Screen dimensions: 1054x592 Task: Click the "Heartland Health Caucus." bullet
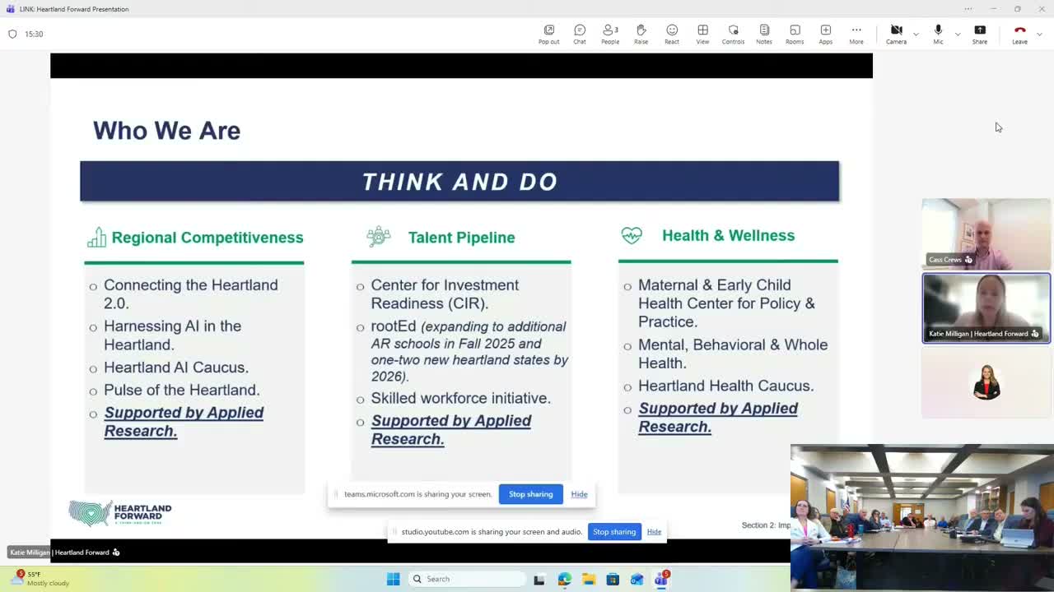point(725,386)
